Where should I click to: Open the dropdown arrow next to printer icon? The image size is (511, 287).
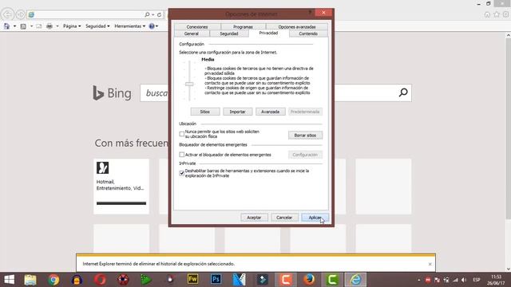click(57, 26)
